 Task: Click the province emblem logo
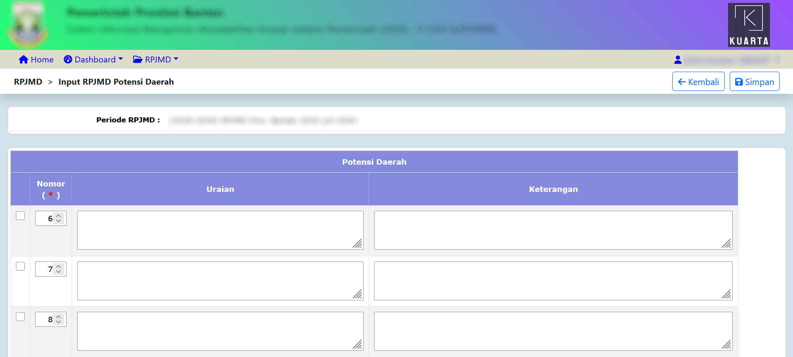[28, 25]
